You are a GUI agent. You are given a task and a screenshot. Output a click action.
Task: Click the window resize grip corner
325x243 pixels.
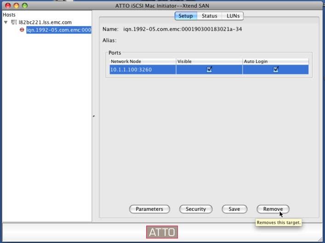point(320,239)
